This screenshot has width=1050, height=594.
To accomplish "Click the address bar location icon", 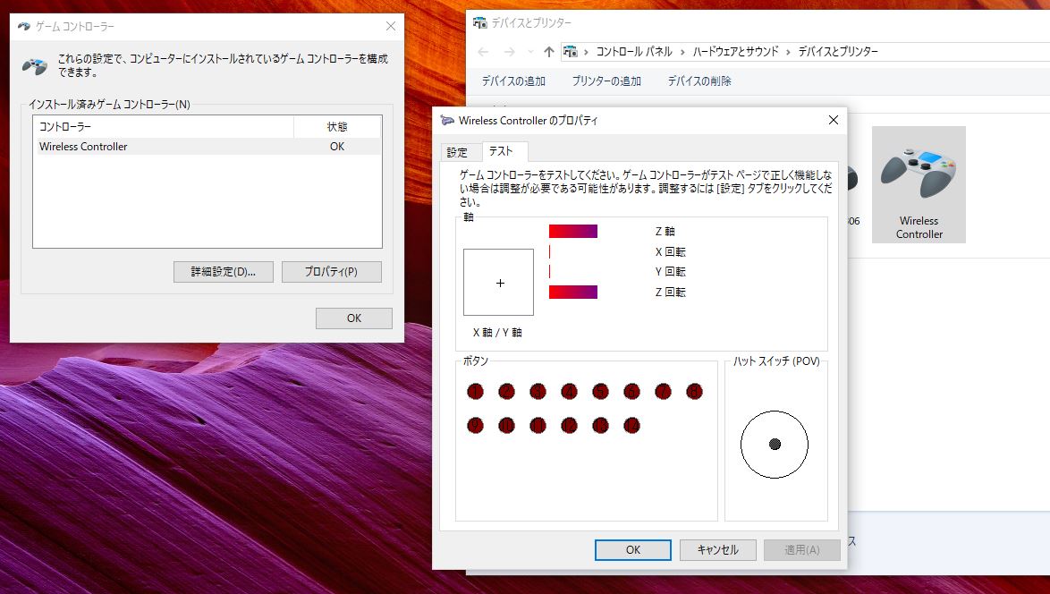I will coord(570,52).
